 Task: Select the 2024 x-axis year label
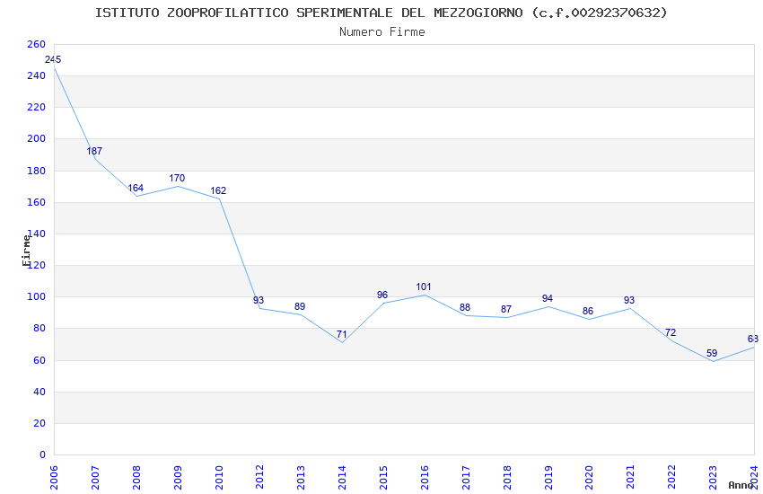(754, 478)
